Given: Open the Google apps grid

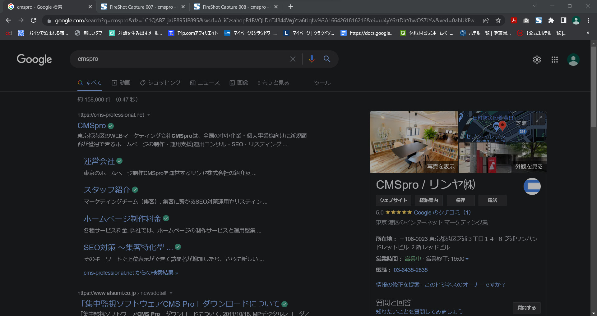Looking at the screenshot, I should [x=555, y=60].
